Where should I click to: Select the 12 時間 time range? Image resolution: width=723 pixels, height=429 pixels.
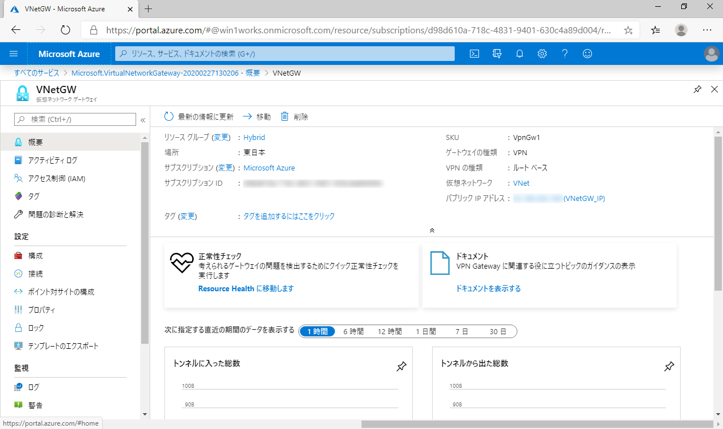point(390,331)
